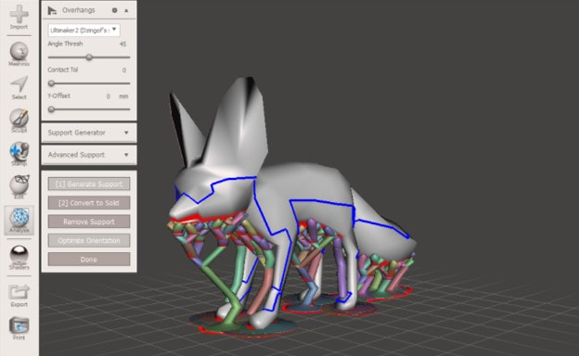Click the Convert to Solid button
579x356 pixels.
pos(89,202)
